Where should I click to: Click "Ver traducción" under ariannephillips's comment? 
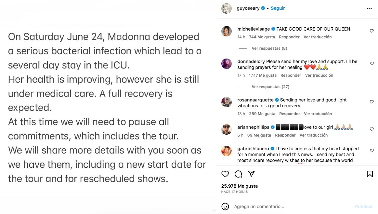click(x=314, y=135)
